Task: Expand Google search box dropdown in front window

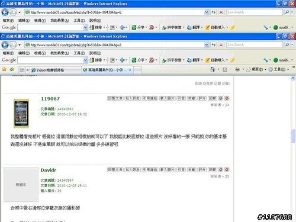Action: coord(85,60)
